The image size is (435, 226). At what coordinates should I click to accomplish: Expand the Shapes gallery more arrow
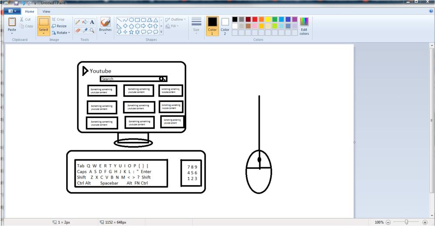tap(161, 32)
